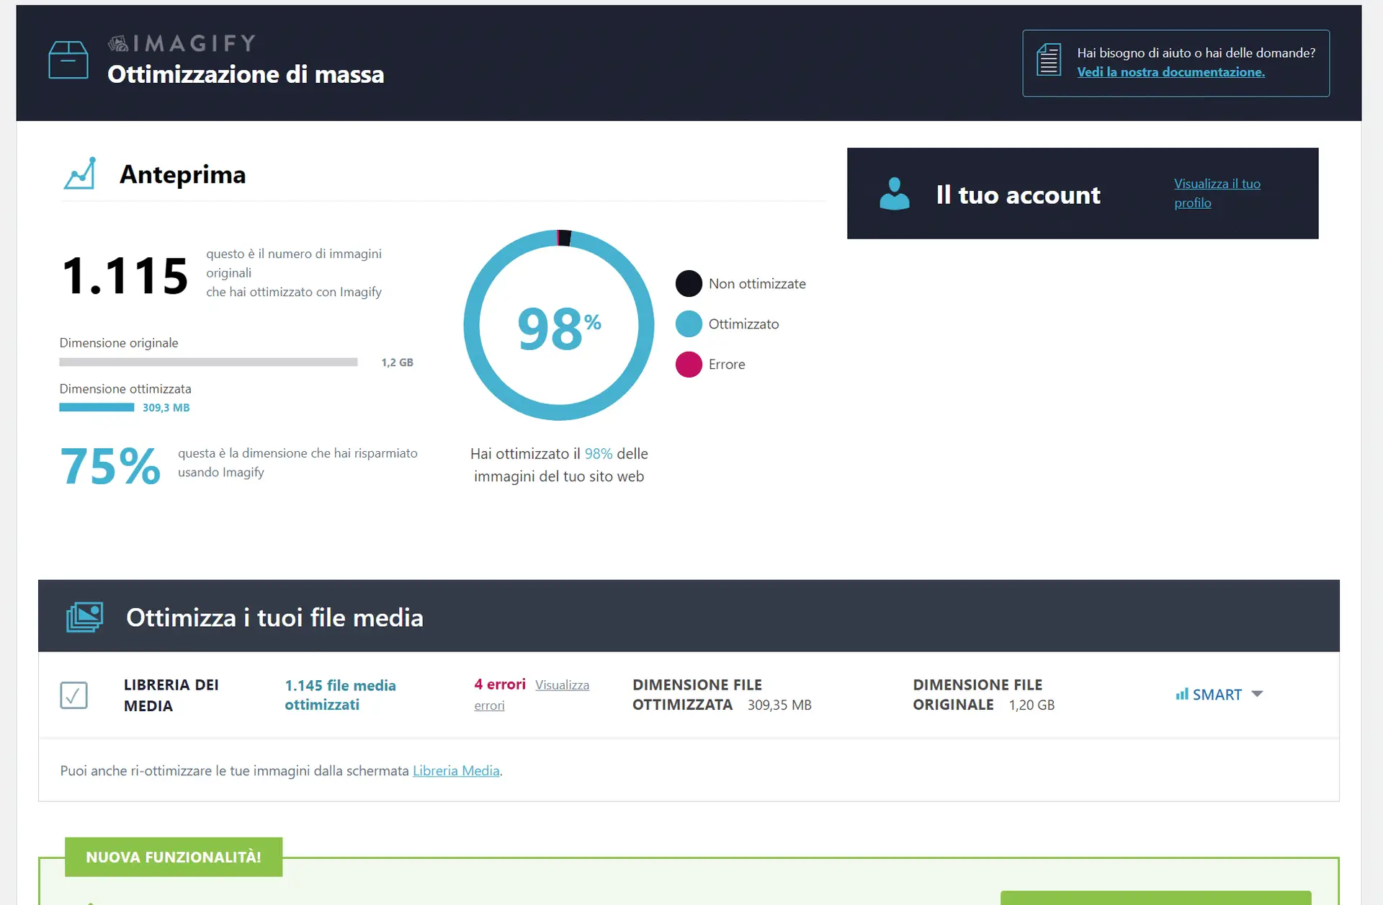Click the user icon in Il tuo account panel
Image resolution: width=1383 pixels, height=905 pixels.
coord(894,193)
